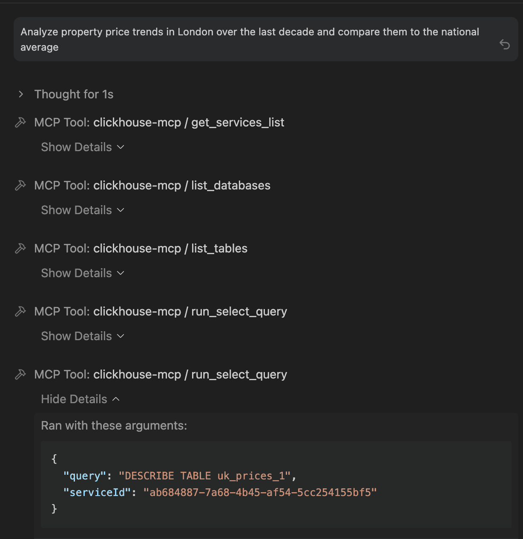Click the London property price prompt message
This screenshot has height=539, width=523.
tap(250, 39)
